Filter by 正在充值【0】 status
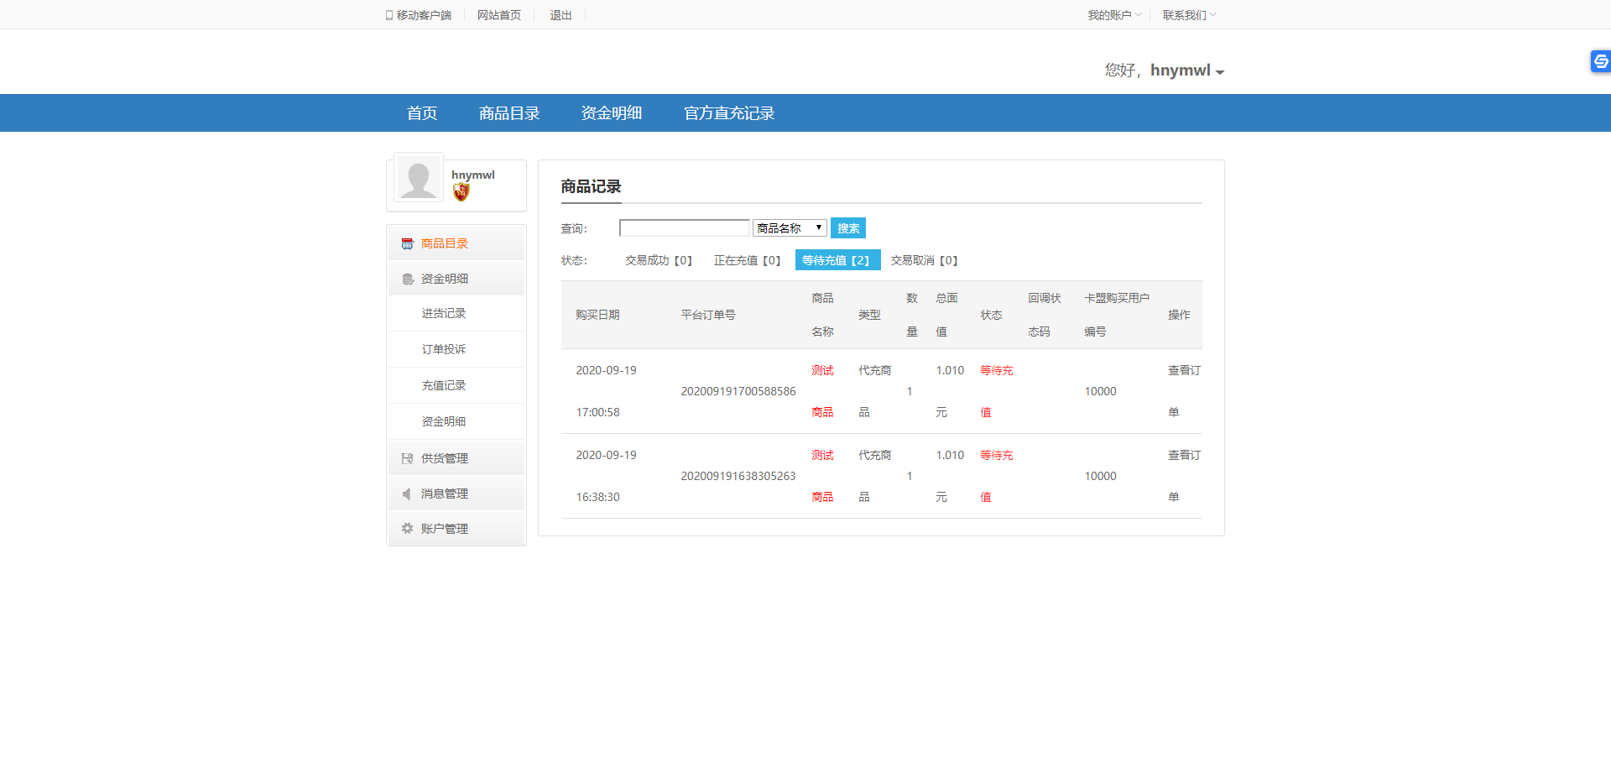 (748, 260)
